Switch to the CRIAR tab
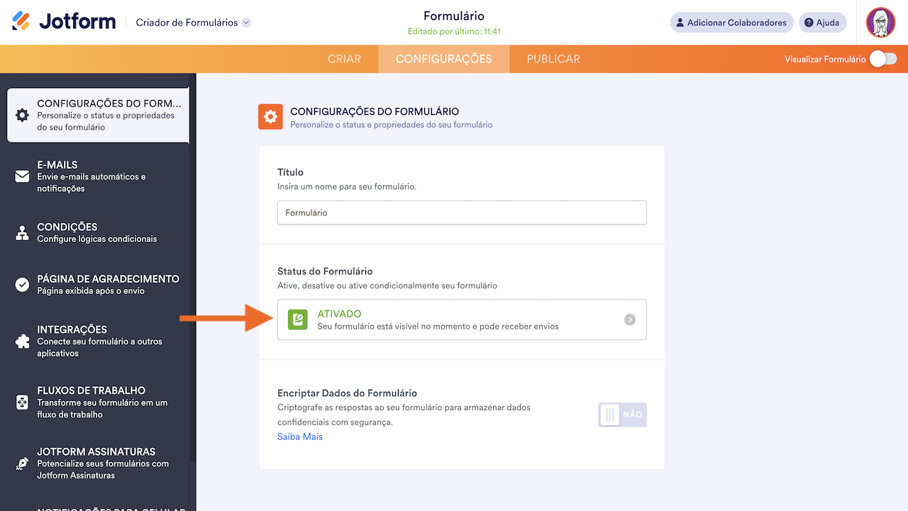The width and height of the screenshot is (908, 511). pyautogui.click(x=344, y=59)
